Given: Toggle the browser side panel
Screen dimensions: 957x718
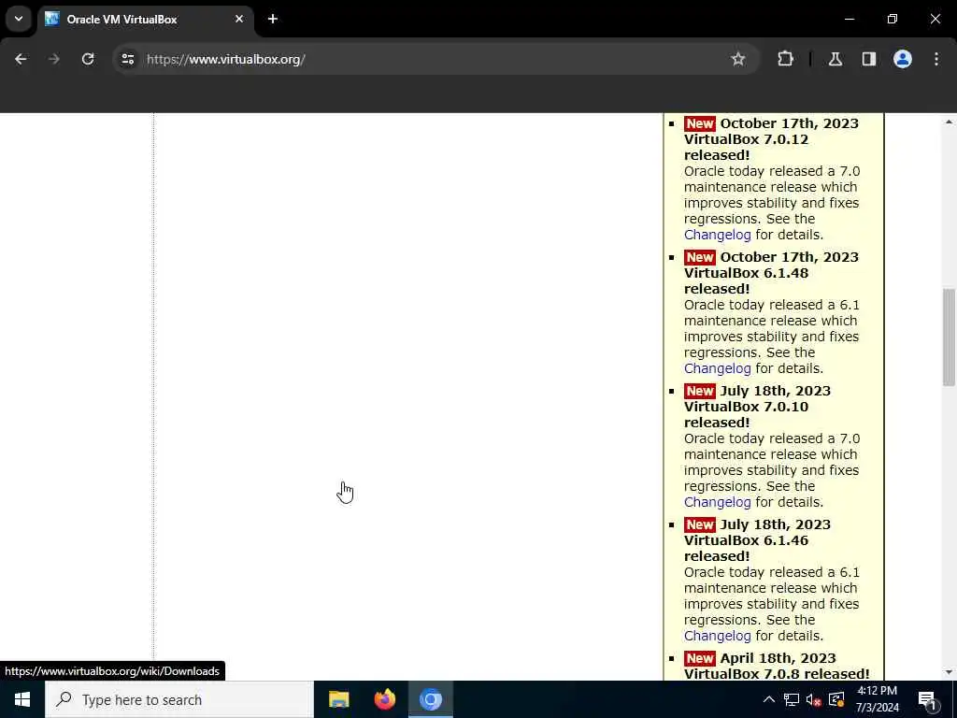Looking at the screenshot, I should coord(868,59).
